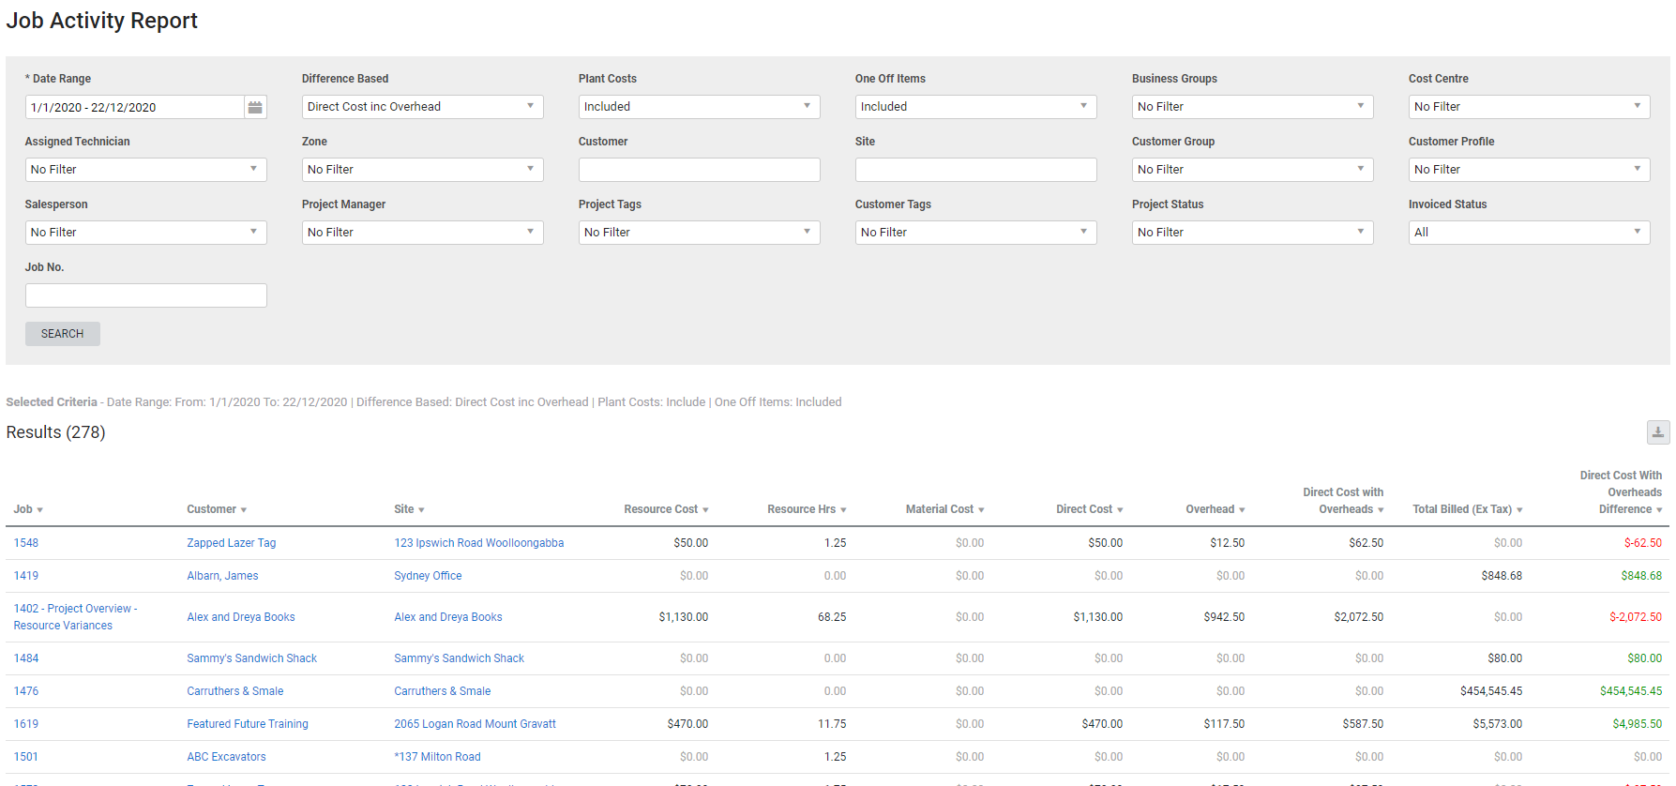Open the Difference Based dropdown
This screenshot has width=1676, height=786.
pyautogui.click(x=422, y=107)
